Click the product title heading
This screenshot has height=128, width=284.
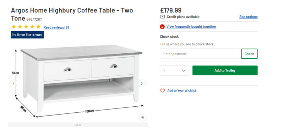[72, 14]
